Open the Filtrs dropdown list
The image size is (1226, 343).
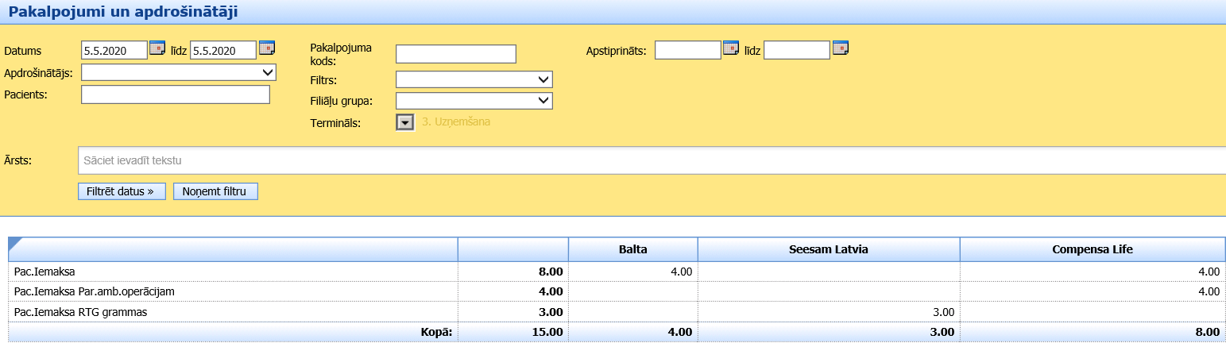(474, 79)
